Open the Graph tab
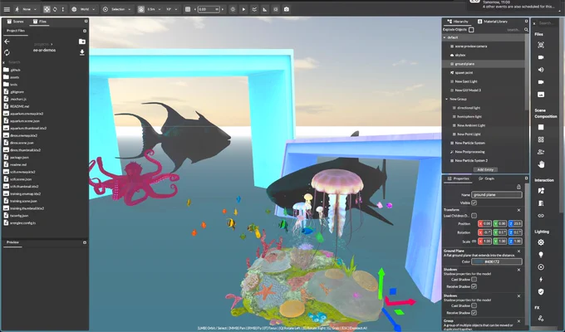The width and height of the screenshot is (565, 332). pos(486,178)
